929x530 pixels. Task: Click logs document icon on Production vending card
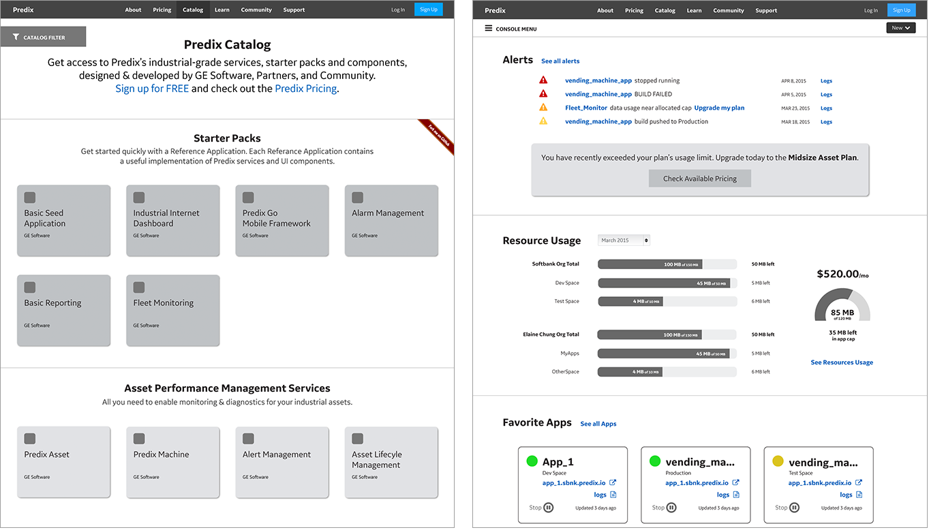click(735, 495)
